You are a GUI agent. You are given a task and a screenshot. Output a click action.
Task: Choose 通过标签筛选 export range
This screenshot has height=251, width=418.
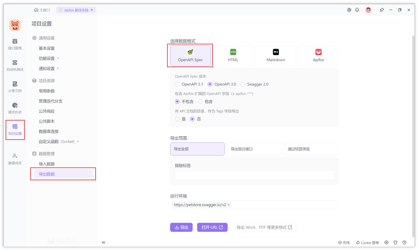tap(311, 149)
